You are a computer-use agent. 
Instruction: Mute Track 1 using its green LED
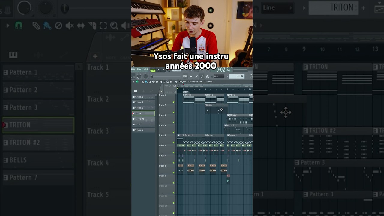tap(174, 102)
